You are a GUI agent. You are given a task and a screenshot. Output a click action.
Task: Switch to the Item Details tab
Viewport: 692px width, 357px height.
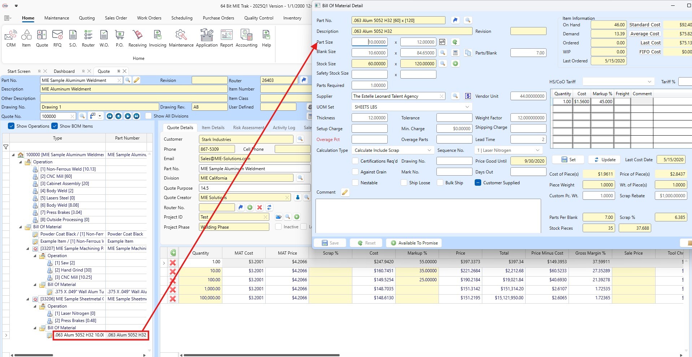(x=213, y=127)
